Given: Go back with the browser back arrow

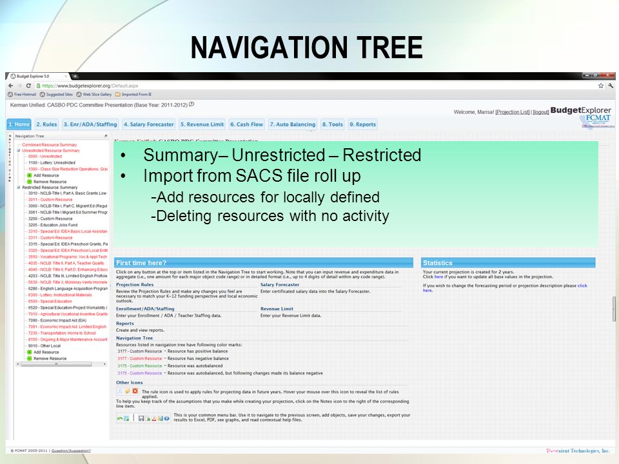Looking at the screenshot, I should coord(11,86).
